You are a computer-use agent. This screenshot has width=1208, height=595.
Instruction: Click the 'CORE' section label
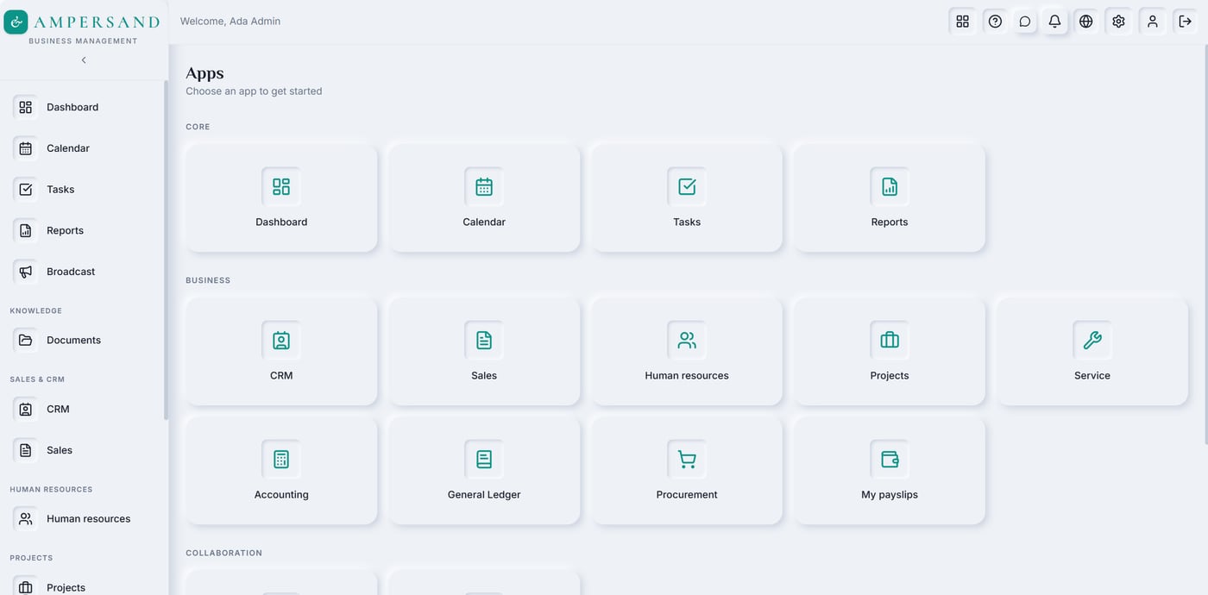198,127
